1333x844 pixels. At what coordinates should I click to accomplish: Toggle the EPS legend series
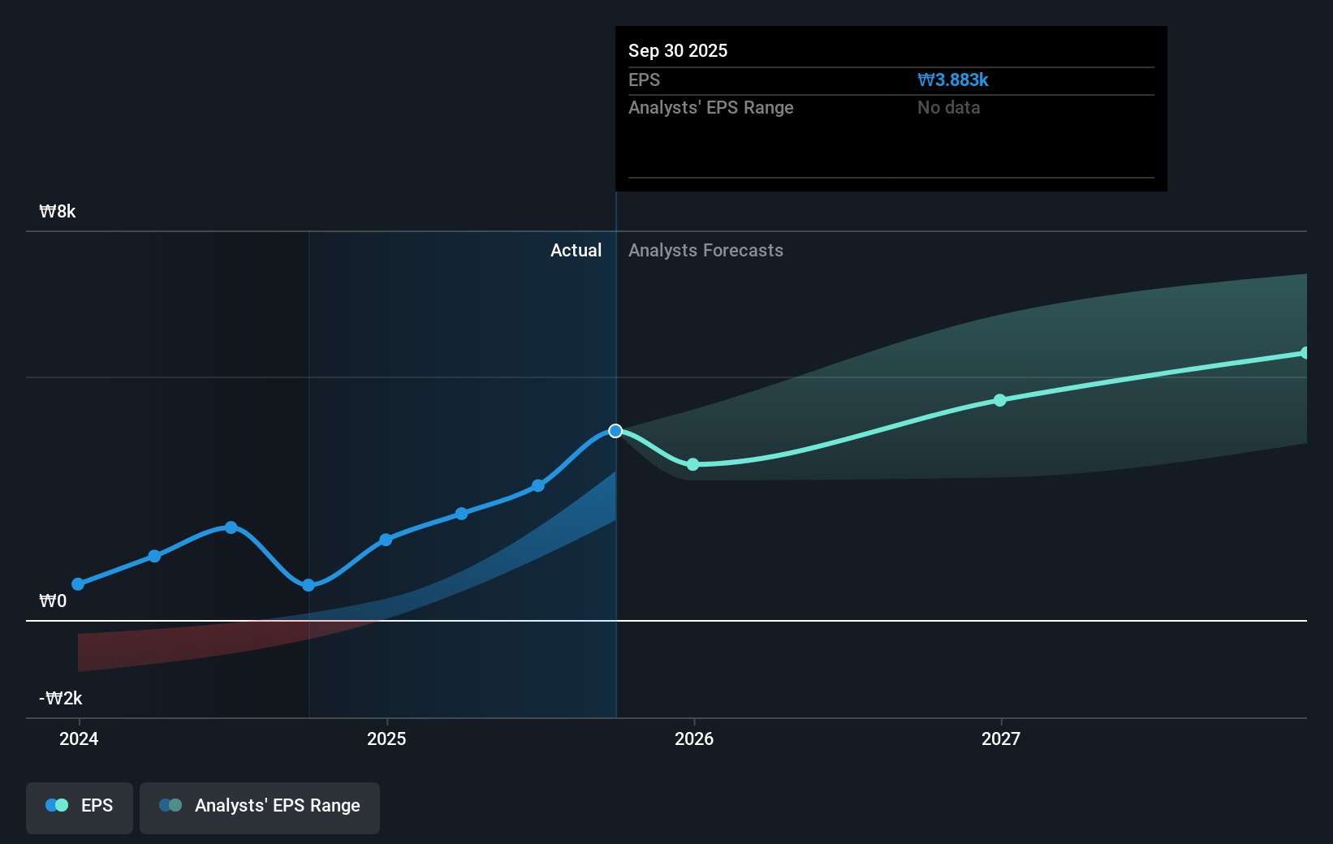tap(80, 807)
